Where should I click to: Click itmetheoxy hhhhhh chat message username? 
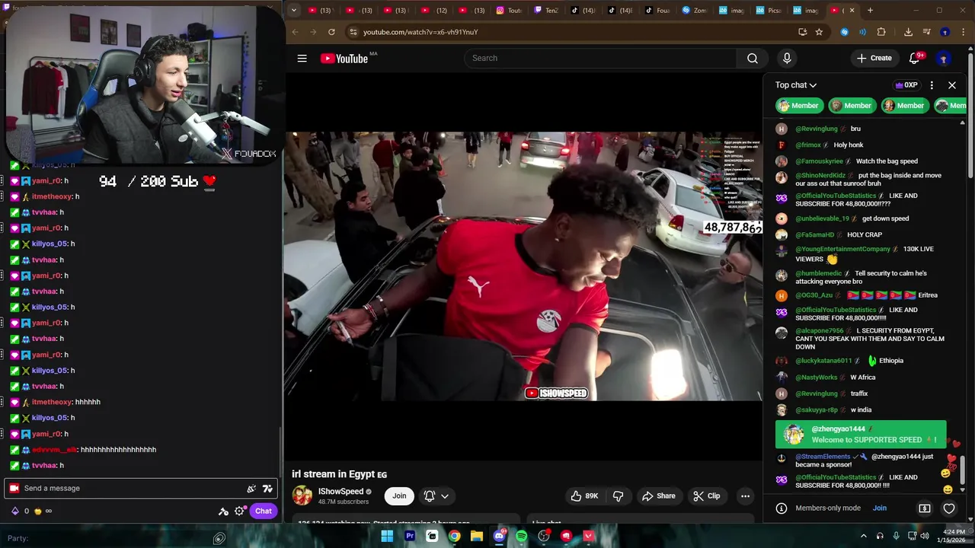[53, 402]
